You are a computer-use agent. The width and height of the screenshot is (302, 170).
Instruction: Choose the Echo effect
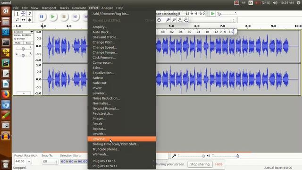tap(122, 68)
